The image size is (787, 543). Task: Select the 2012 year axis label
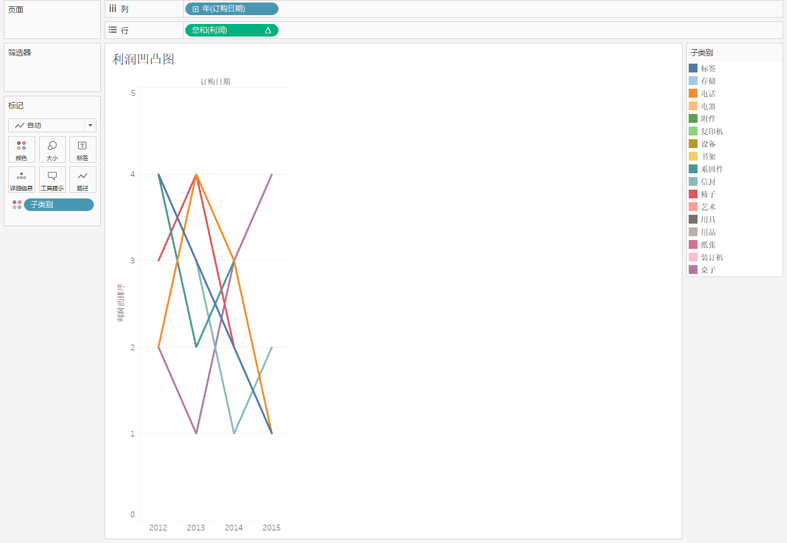tap(158, 528)
